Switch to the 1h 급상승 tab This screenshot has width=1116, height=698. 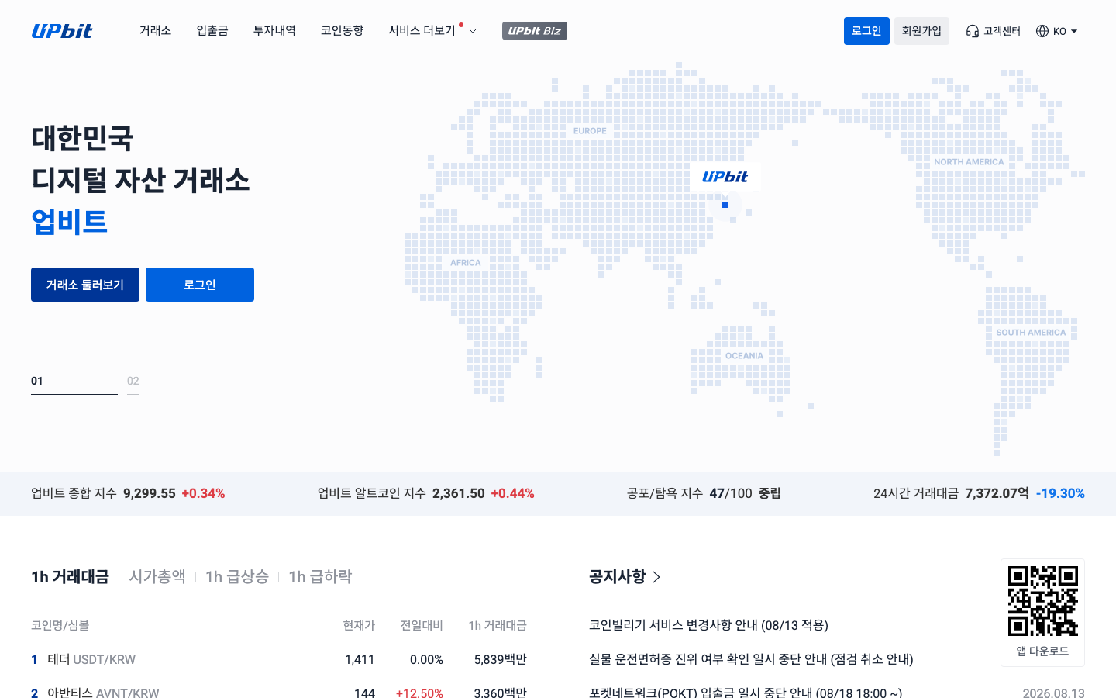coord(237,577)
